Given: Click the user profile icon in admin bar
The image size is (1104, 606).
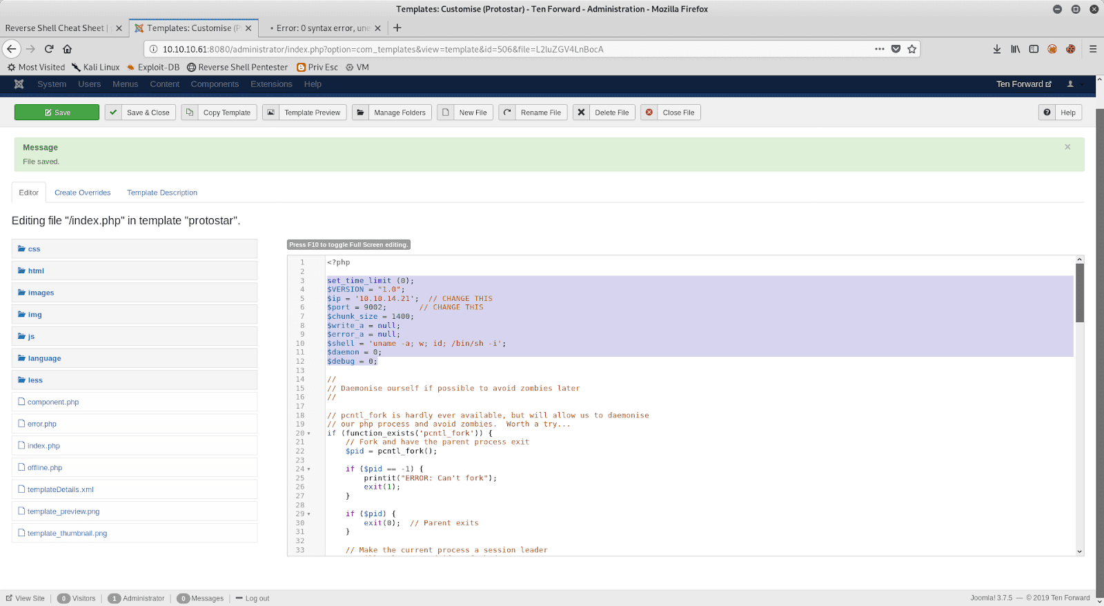Looking at the screenshot, I should point(1070,84).
